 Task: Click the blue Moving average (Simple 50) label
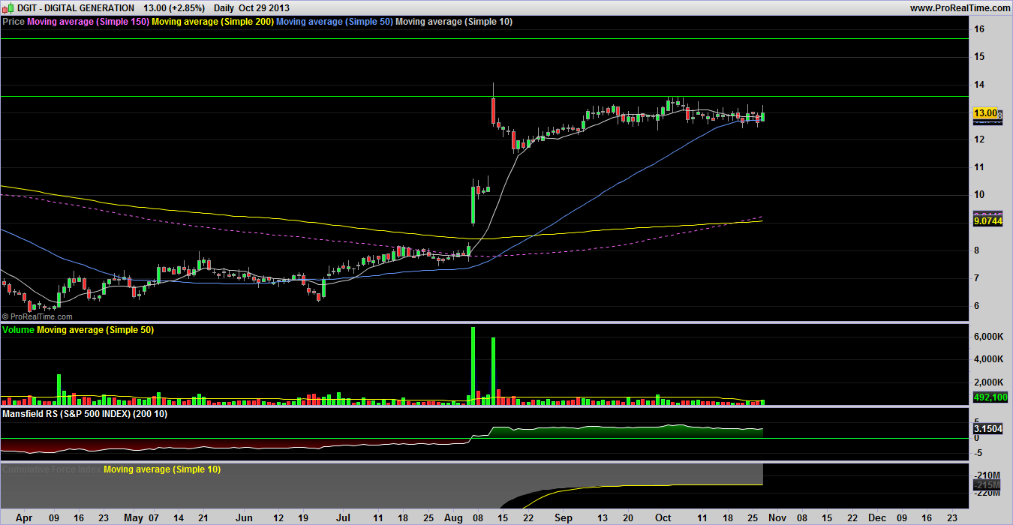pos(334,22)
